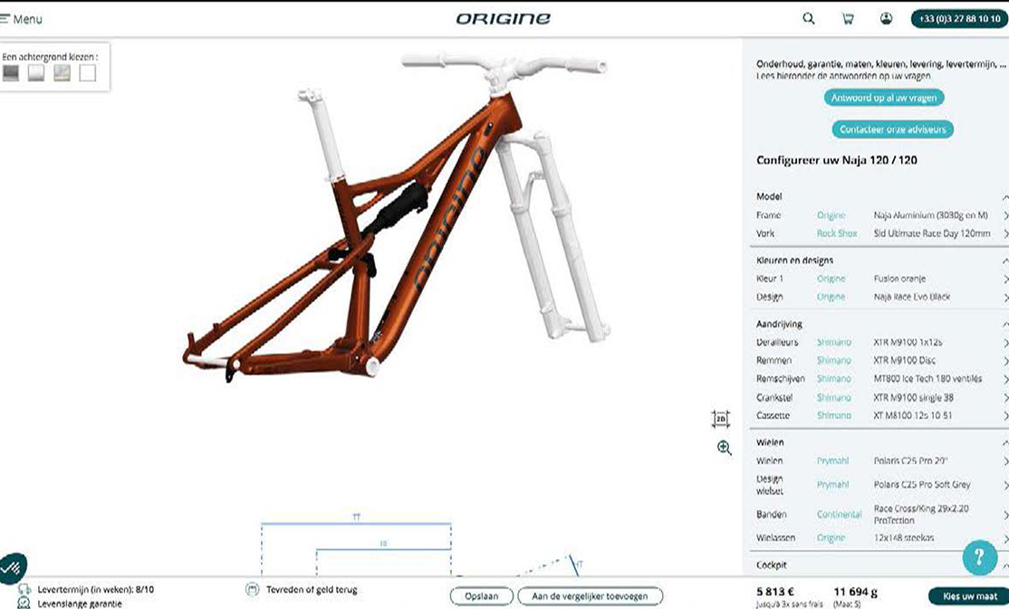Open Design Naja Race Evo Black option
The height and width of the screenshot is (609, 1009).
881,297
